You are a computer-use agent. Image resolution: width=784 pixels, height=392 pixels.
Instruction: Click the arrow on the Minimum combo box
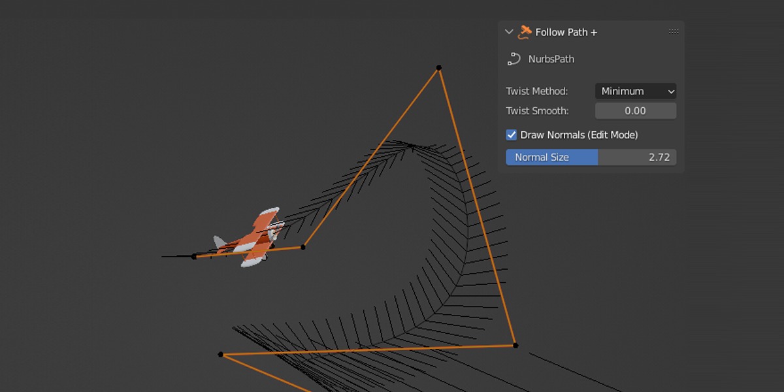[x=671, y=91]
